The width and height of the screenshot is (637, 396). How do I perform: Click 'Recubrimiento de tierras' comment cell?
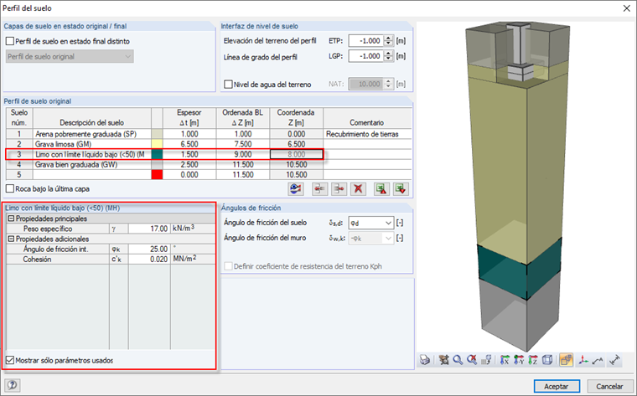click(367, 134)
